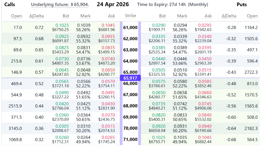Click the 70,000 put bid 0.0920
Image resolution: width=263 pixels, height=146 pixels.
coord(159,126)
